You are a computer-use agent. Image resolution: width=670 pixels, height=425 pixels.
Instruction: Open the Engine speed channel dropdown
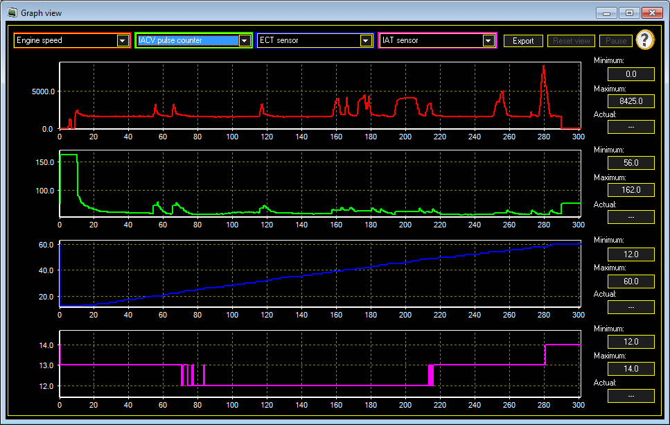pos(123,40)
